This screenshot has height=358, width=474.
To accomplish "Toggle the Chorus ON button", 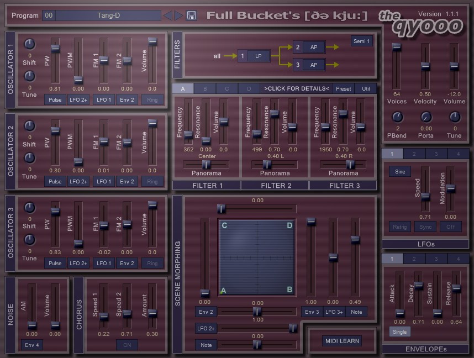I will [127, 345].
